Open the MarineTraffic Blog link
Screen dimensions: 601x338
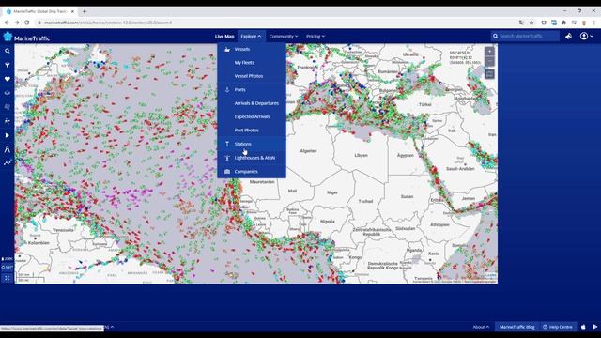coord(516,327)
